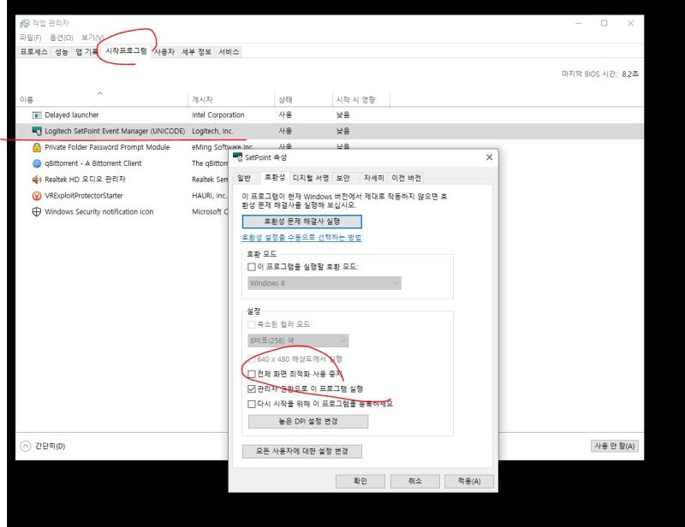
Task: Click the 간단히(D) fewer details label
Action: pos(51,446)
